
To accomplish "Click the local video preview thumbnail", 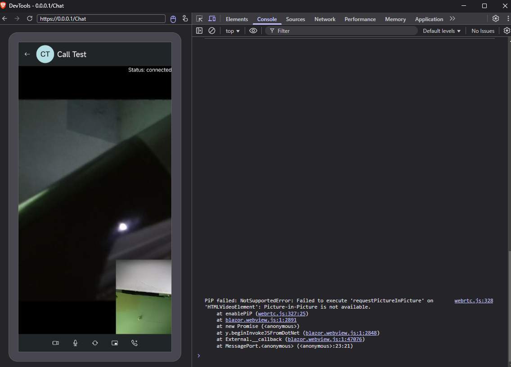I will (143, 297).
